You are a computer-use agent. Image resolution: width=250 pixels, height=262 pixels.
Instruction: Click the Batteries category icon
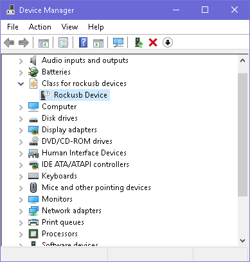click(33, 72)
